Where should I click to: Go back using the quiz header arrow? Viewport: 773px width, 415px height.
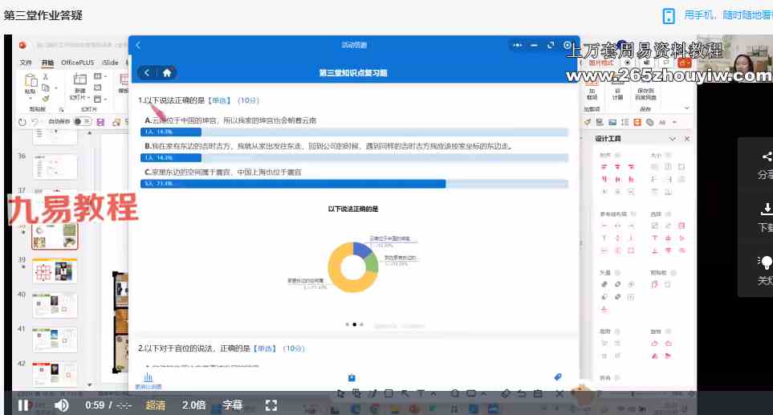coord(147,72)
